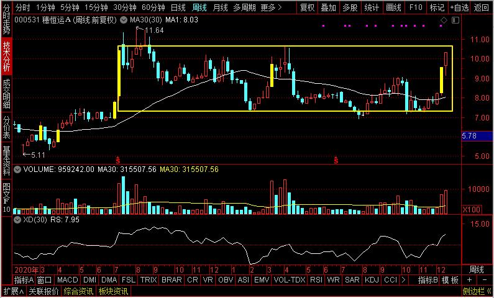The height and width of the screenshot is (298, 494).
Task: Toggle the panel layout icon at chart top-right
Action: (x=455, y=20)
